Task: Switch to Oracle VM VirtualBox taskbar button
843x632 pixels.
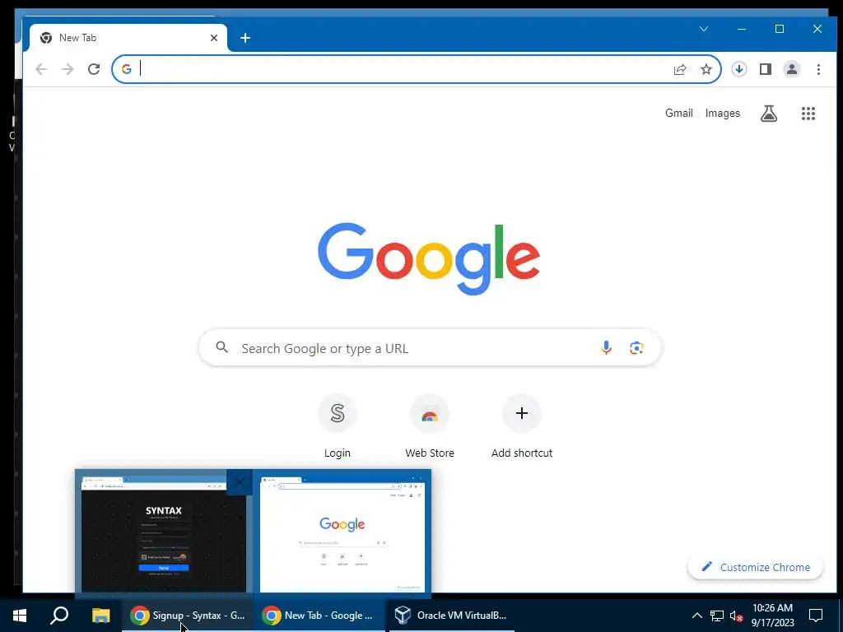Action: [452, 616]
